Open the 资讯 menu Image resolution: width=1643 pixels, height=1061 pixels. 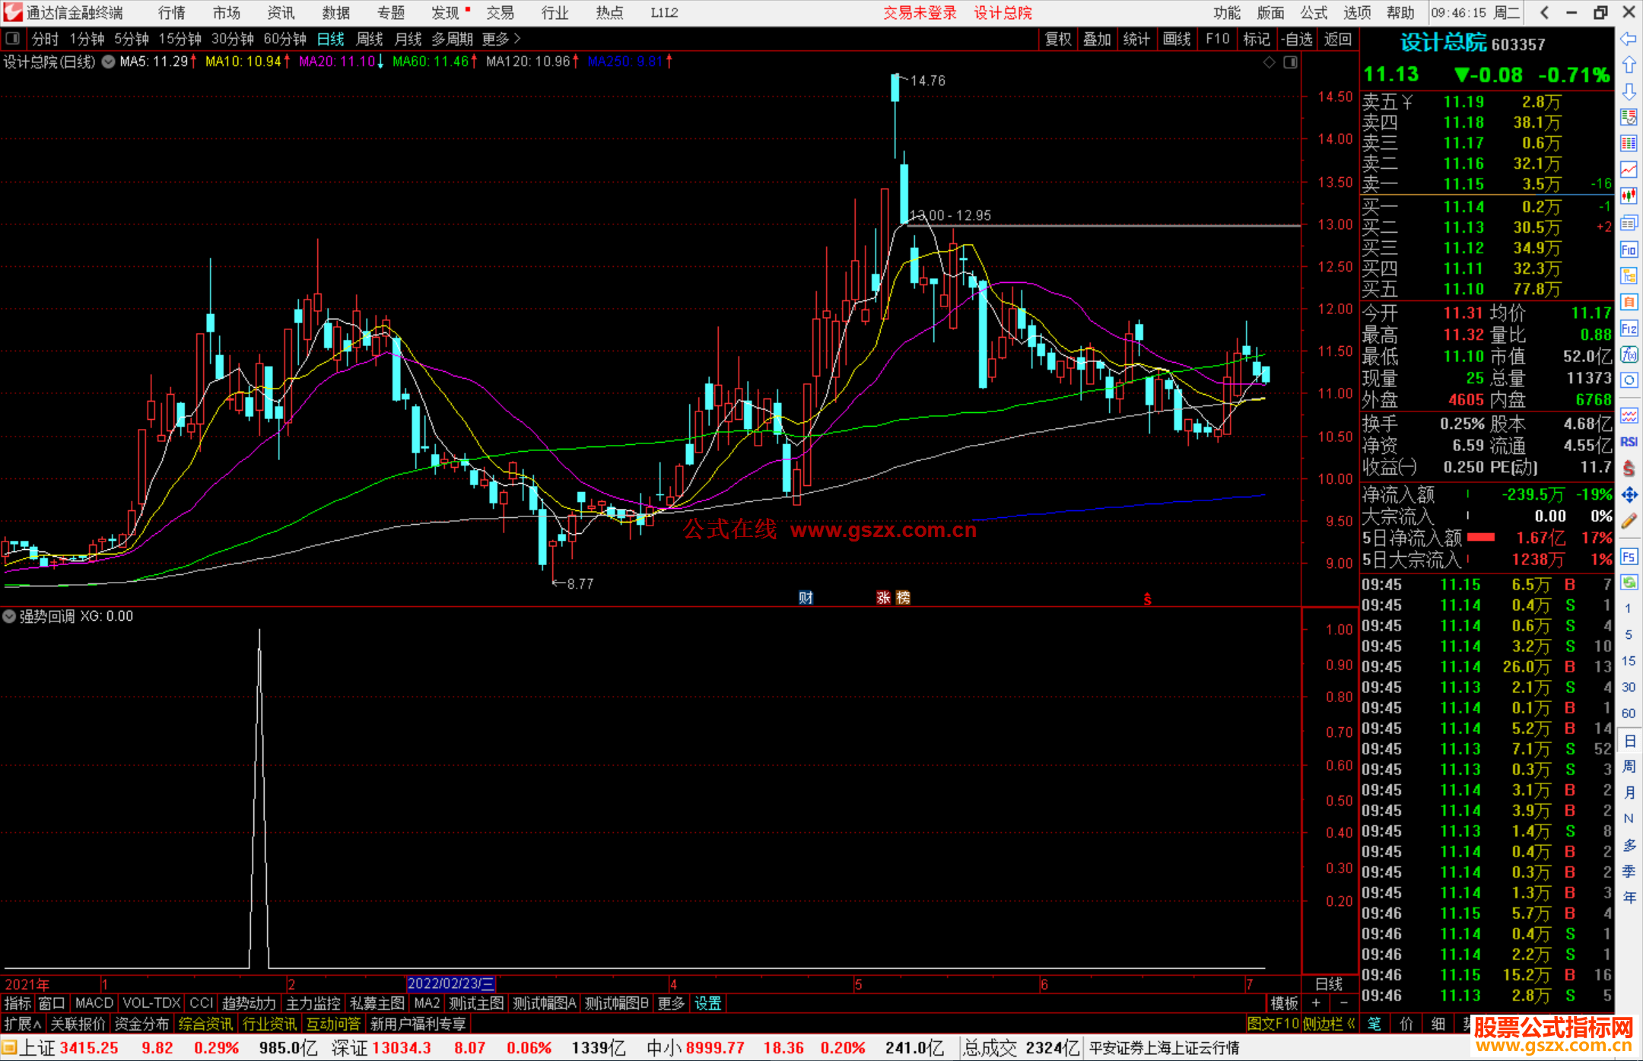(281, 13)
